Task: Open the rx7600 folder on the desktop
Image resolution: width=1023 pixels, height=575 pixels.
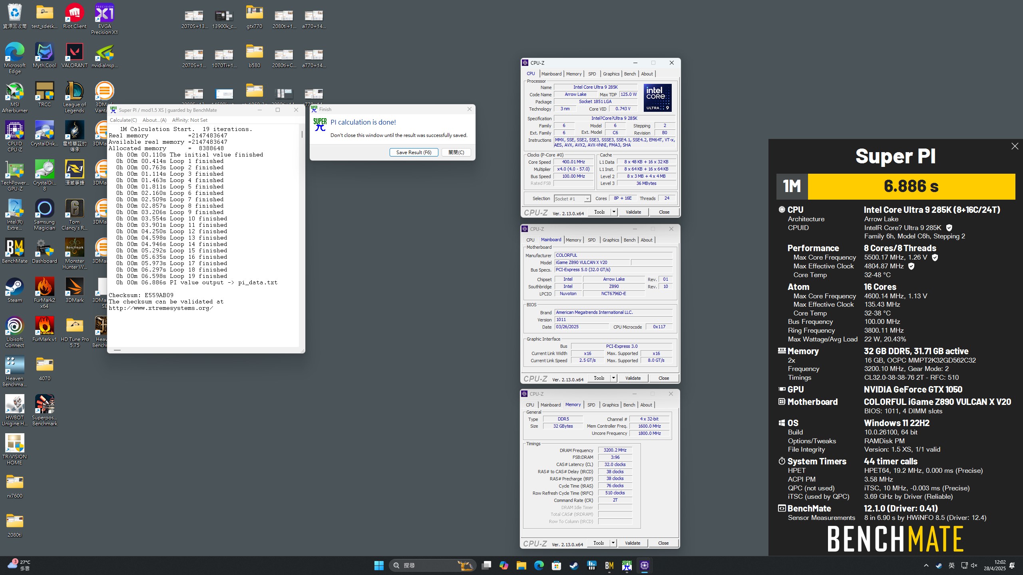Action: [15, 486]
